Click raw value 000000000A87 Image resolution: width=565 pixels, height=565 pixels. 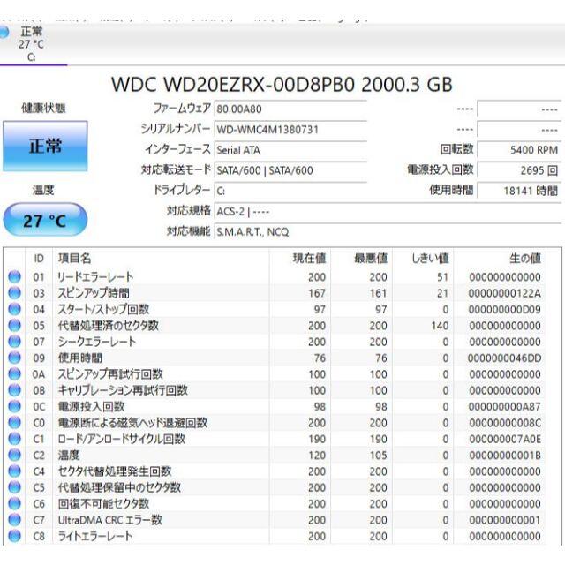(x=505, y=406)
